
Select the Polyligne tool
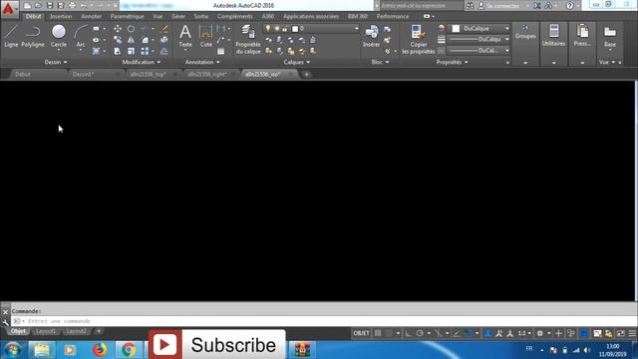pyautogui.click(x=33, y=36)
